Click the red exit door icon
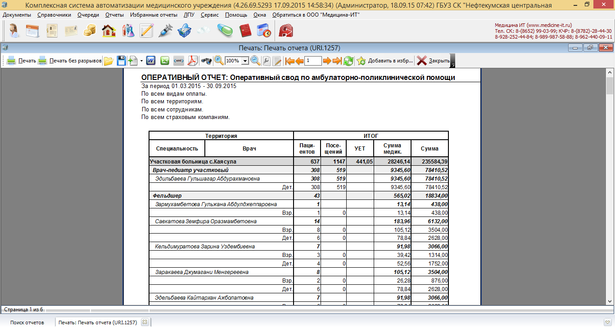 (x=286, y=31)
